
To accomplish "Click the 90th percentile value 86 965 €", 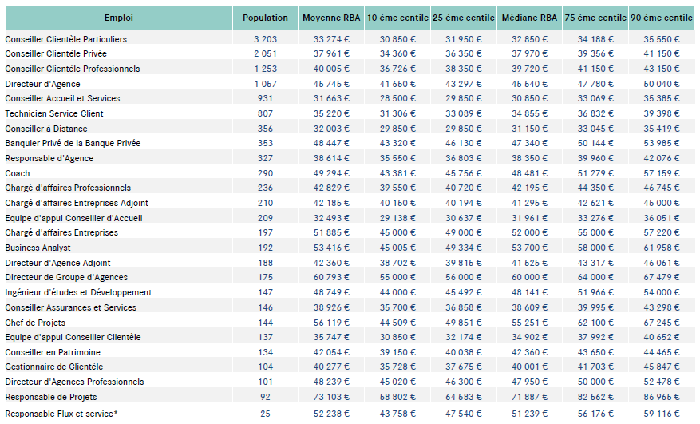I will tap(662, 397).
